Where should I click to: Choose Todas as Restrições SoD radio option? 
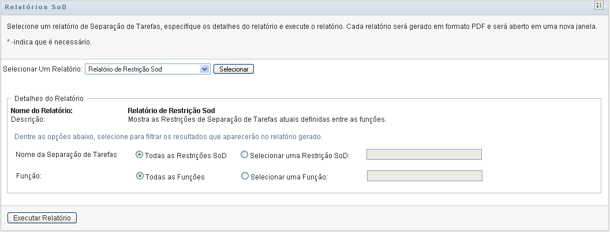click(140, 155)
